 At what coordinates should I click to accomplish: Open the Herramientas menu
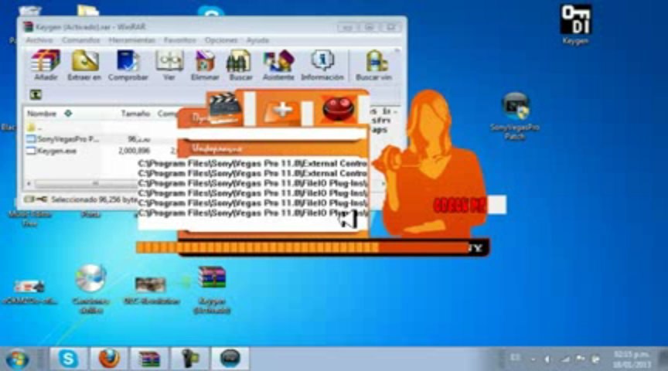tap(131, 40)
